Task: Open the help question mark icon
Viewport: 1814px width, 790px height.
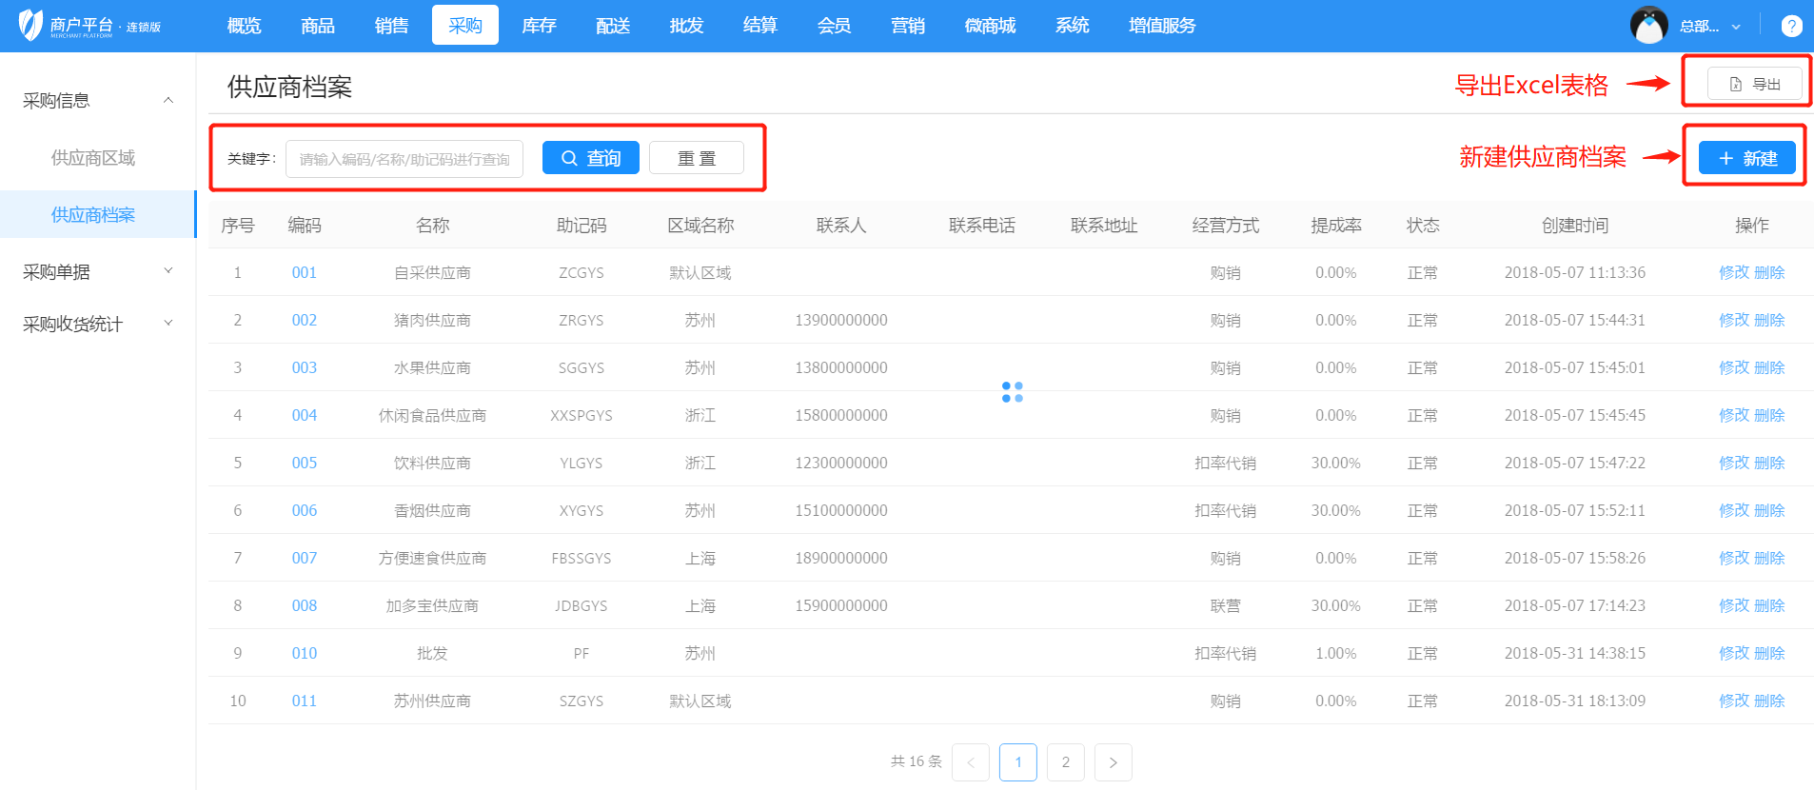Action: (1791, 26)
